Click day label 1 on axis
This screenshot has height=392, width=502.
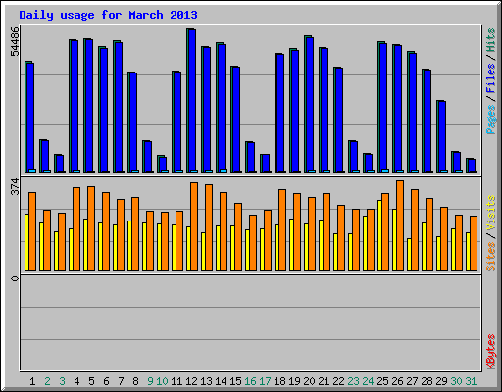(x=32, y=381)
